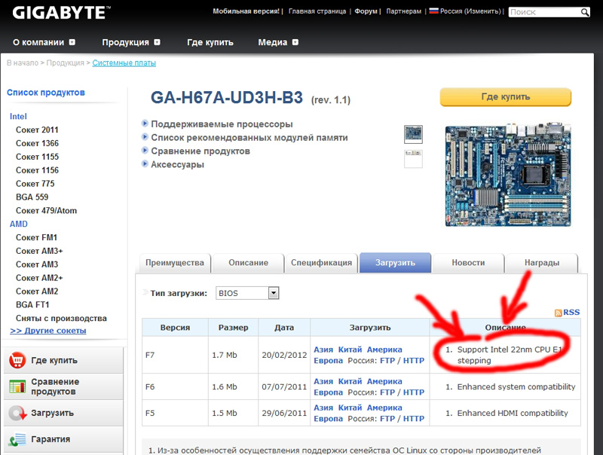
Task: Switch to the Преимущества tab
Action: pyautogui.click(x=175, y=263)
